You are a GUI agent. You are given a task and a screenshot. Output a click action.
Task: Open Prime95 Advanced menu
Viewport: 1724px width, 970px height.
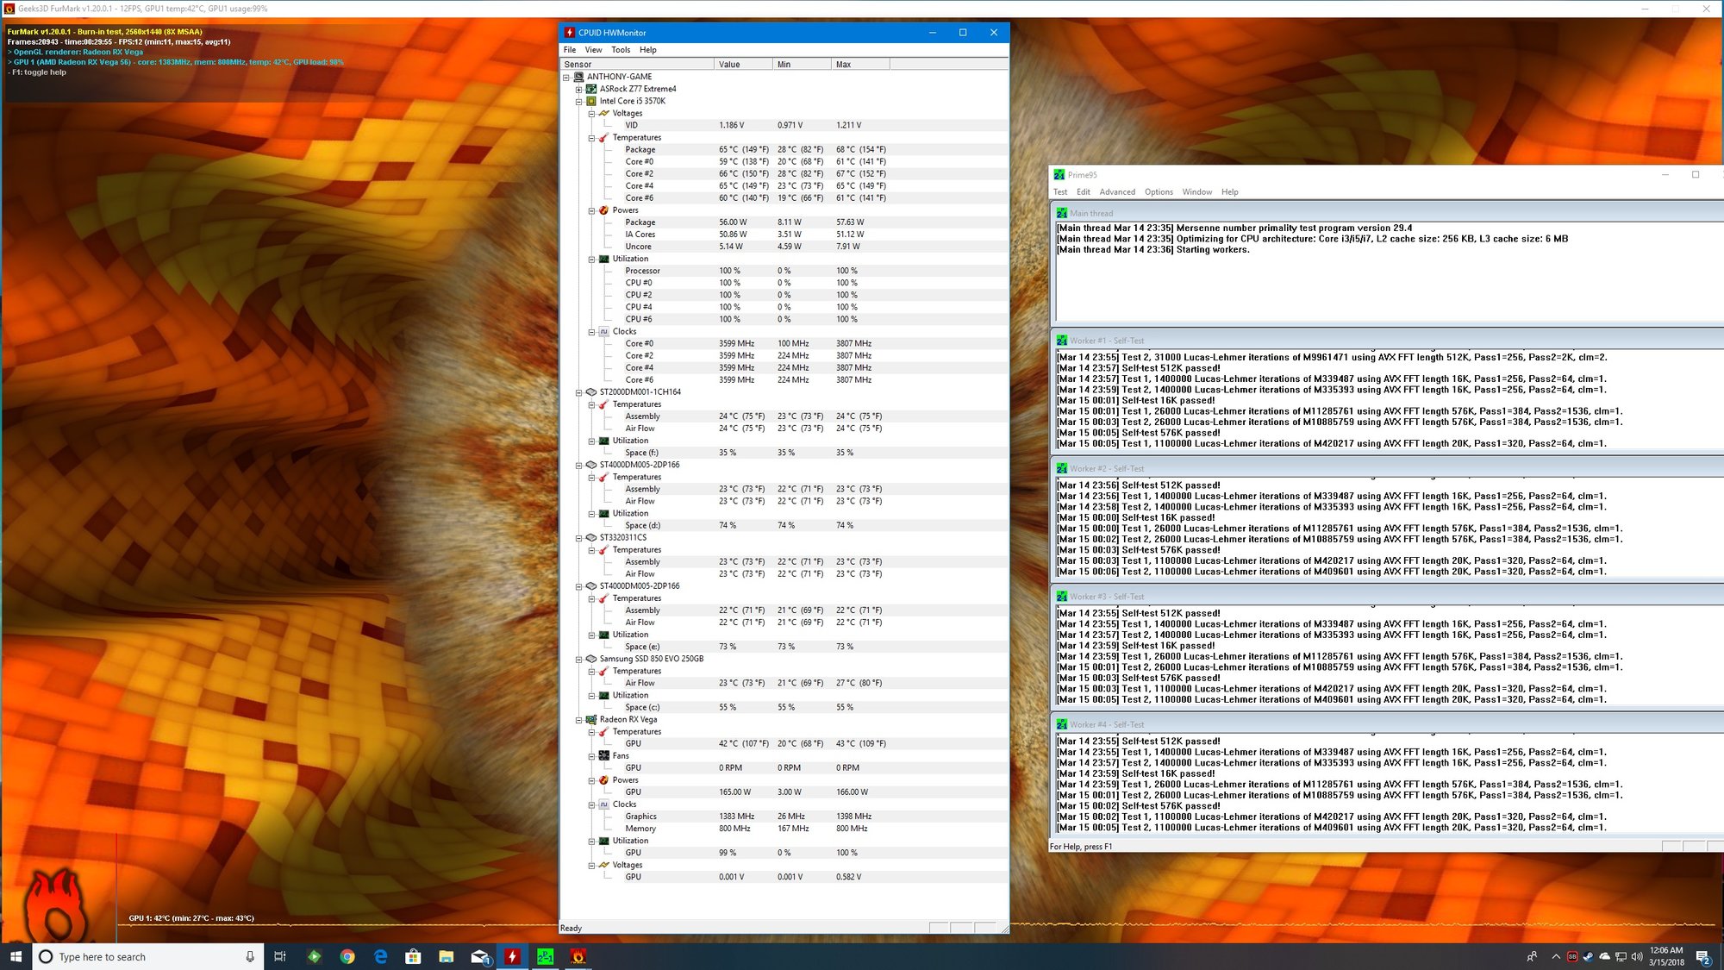(1116, 192)
